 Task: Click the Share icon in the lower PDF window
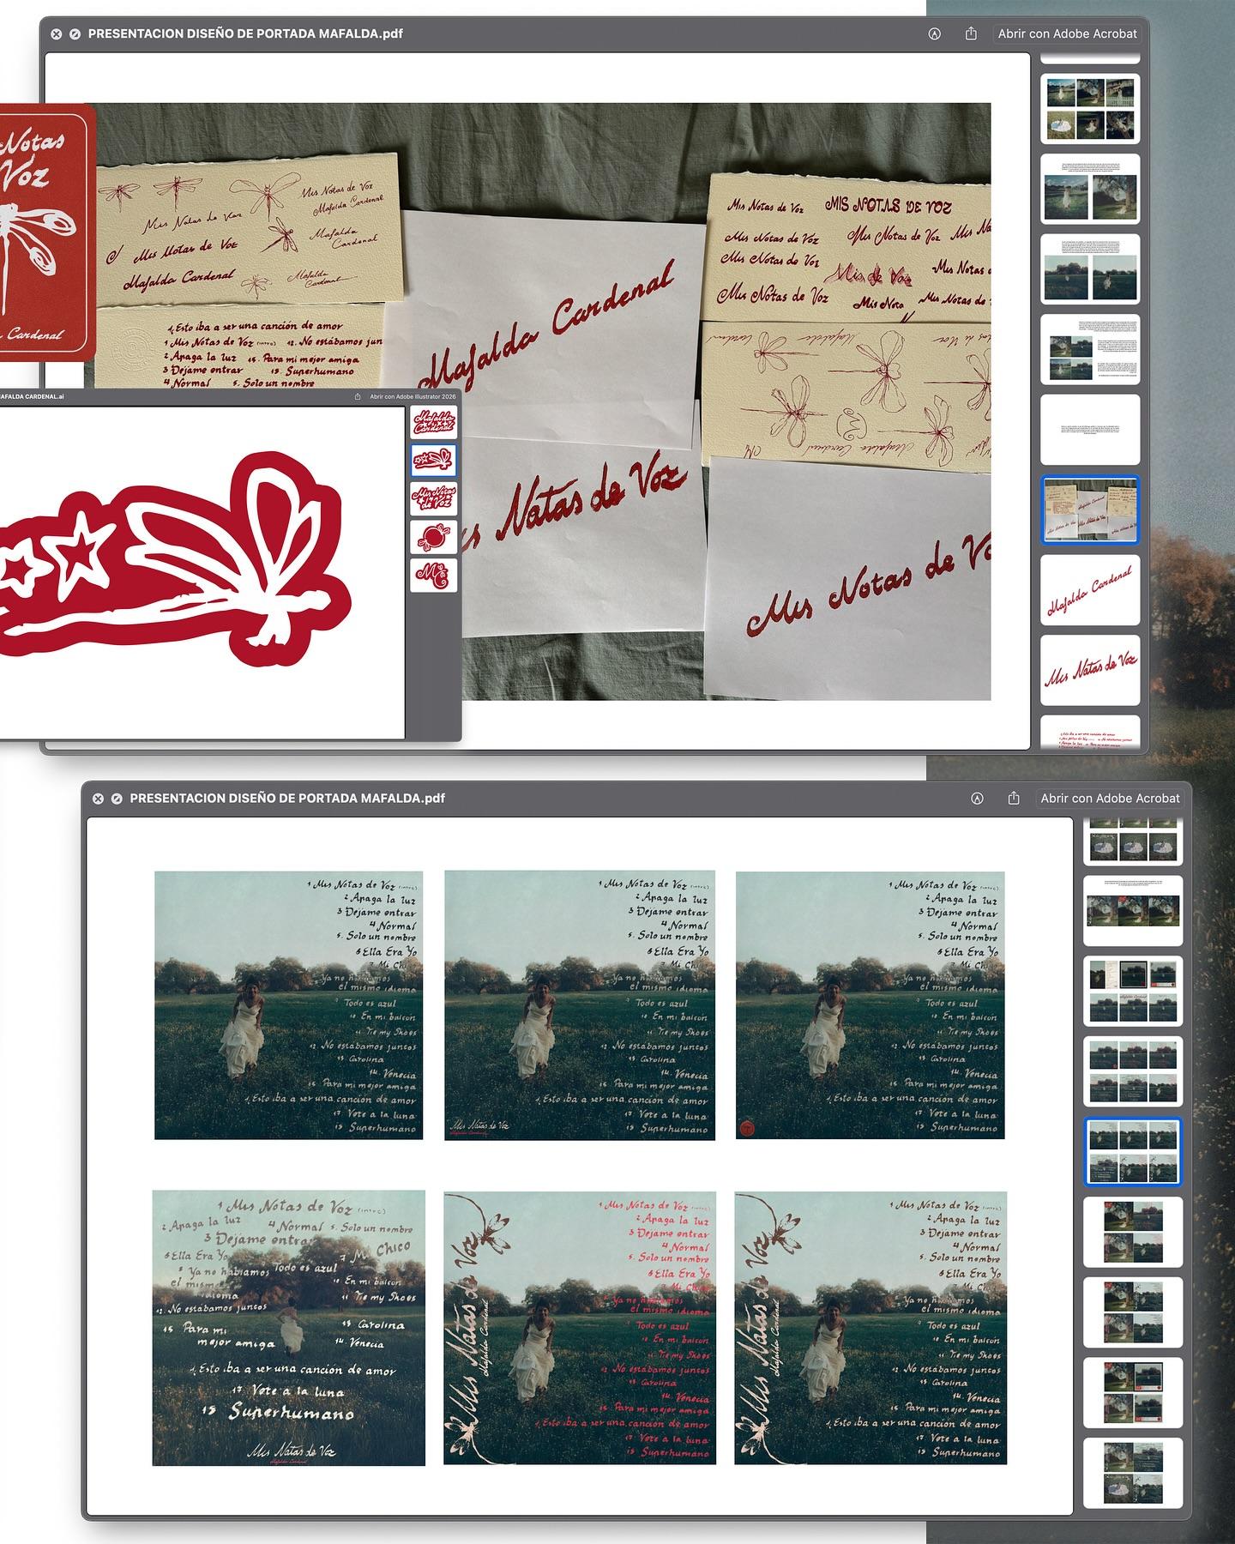click(x=1014, y=798)
